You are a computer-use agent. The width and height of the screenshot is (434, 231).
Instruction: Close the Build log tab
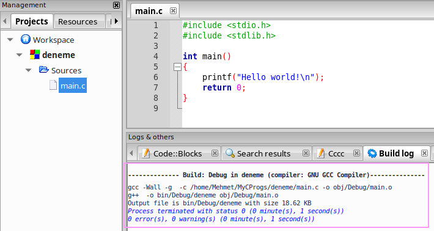pyautogui.click(x=425, y=153)
